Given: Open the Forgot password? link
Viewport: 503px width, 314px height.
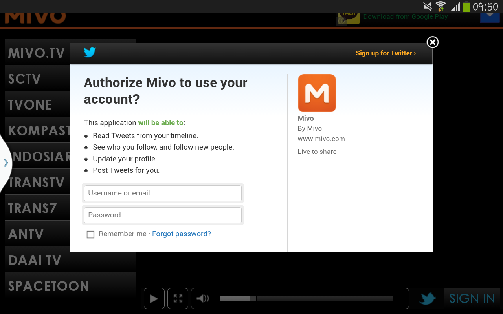Looking at the screenshot, I should click(182, 234).
